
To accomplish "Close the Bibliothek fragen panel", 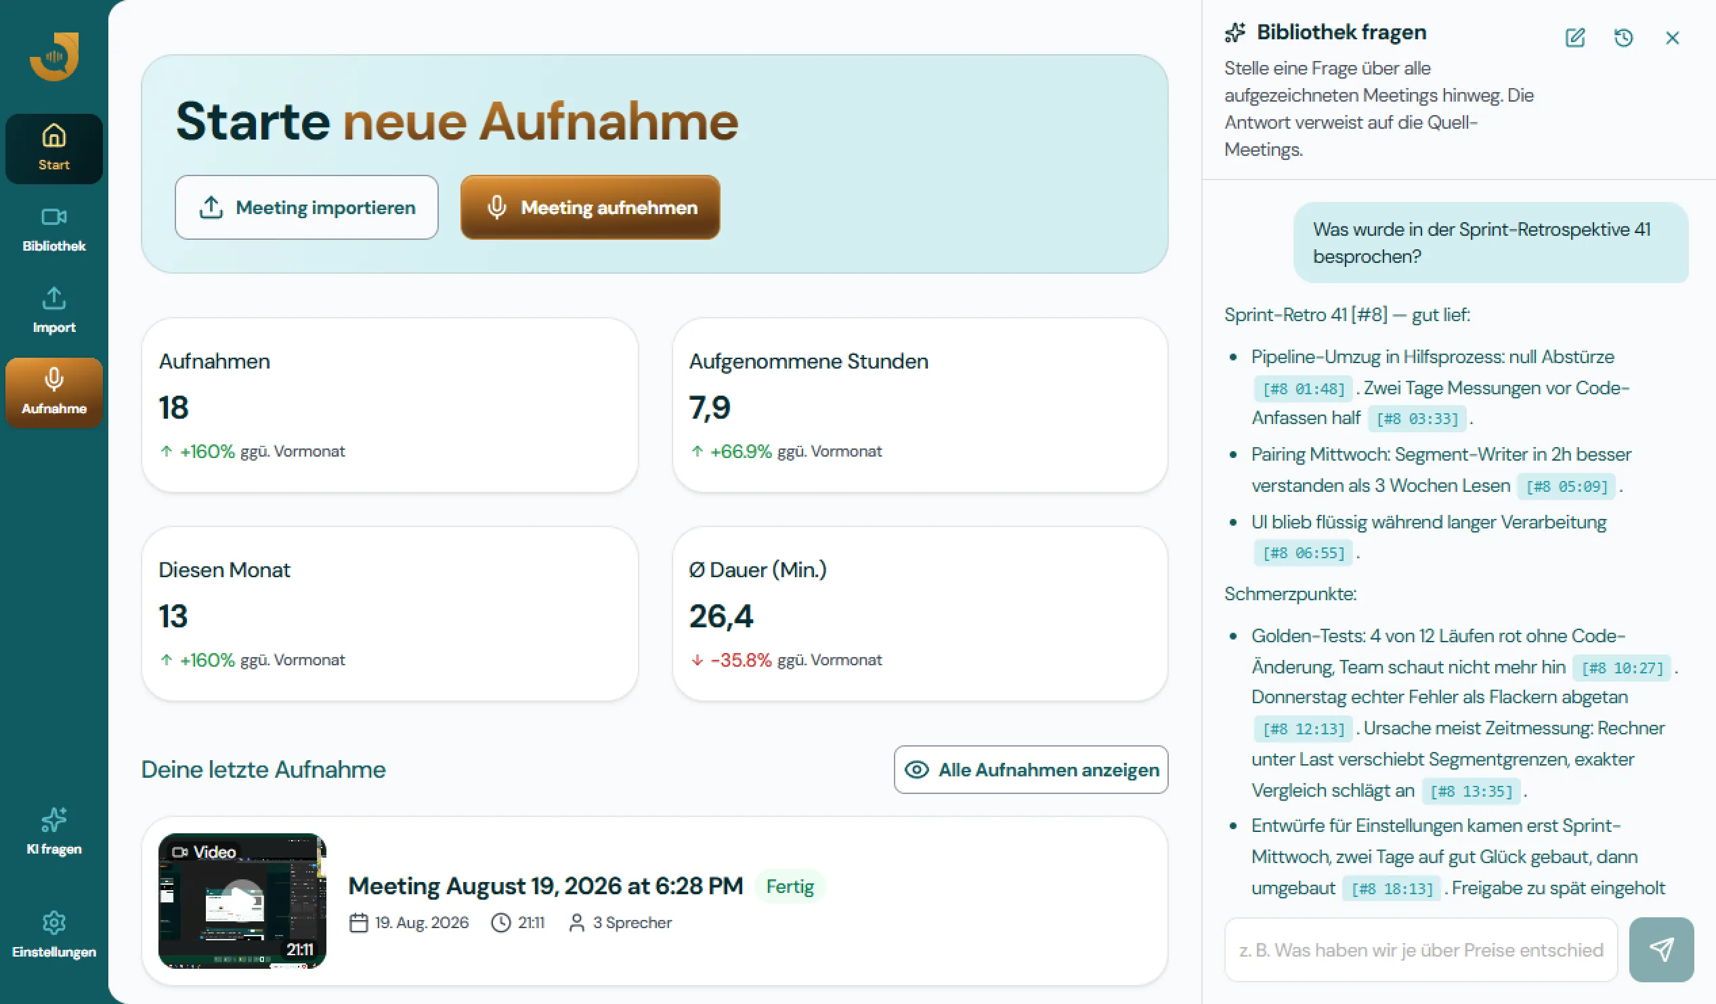I will click(x=1673, y=37).
